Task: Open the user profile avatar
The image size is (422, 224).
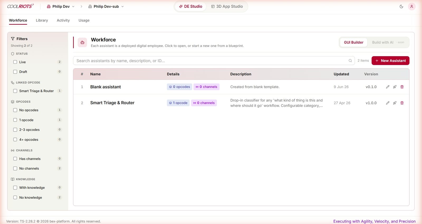Action: coord(411,6)
